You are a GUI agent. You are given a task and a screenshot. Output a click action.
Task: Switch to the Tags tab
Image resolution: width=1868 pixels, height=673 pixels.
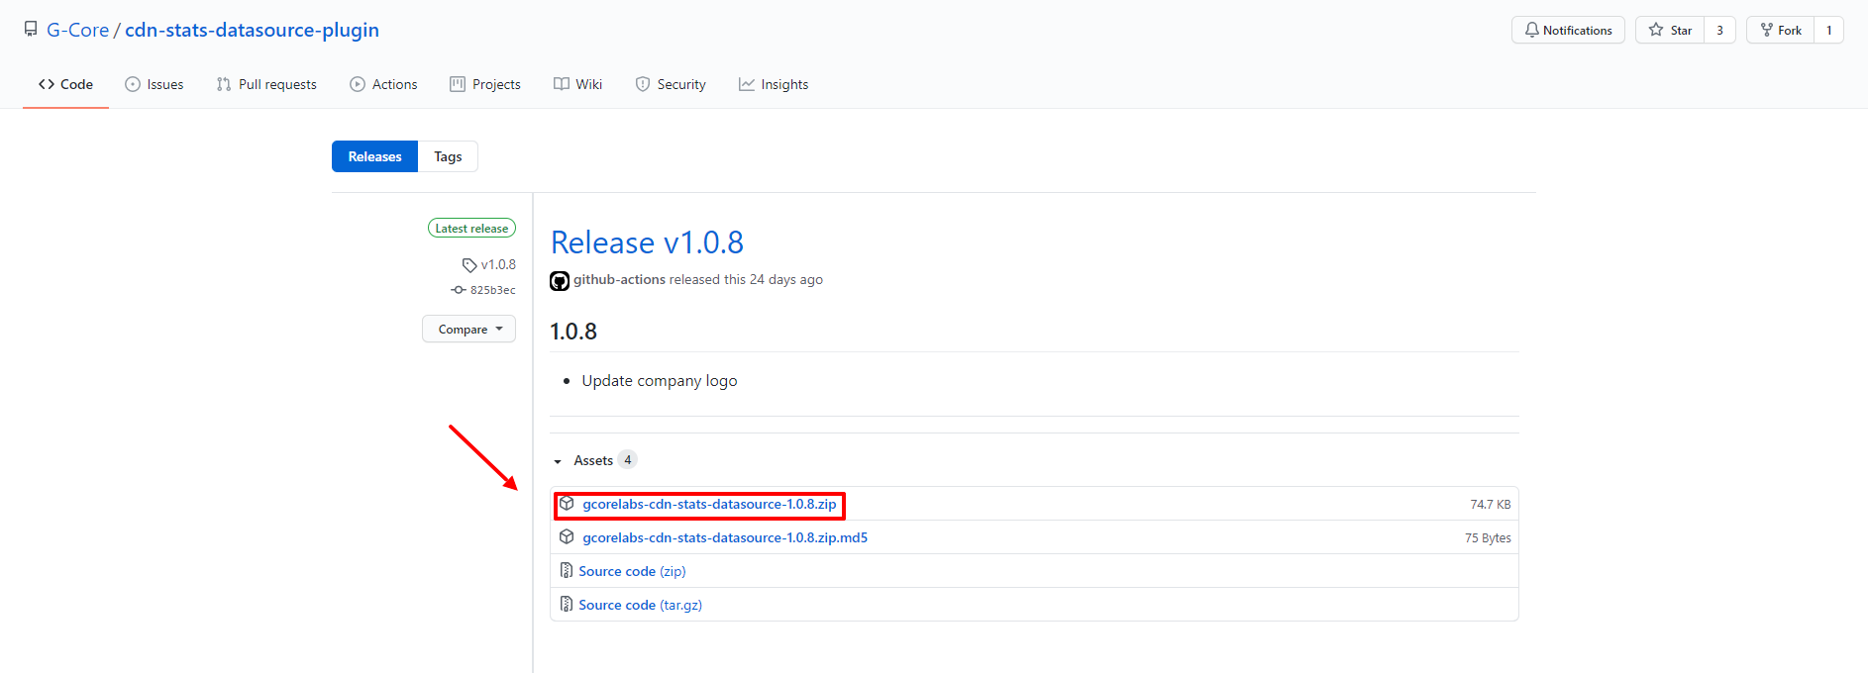coord(448,156)
